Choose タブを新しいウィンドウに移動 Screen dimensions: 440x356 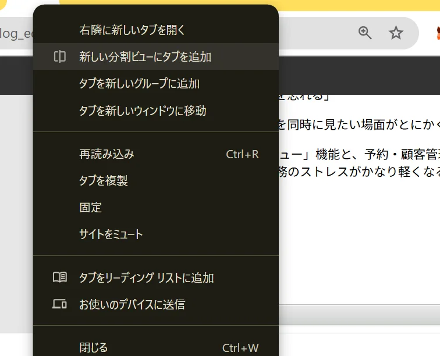pyautogui.click(x=156, y=111)
